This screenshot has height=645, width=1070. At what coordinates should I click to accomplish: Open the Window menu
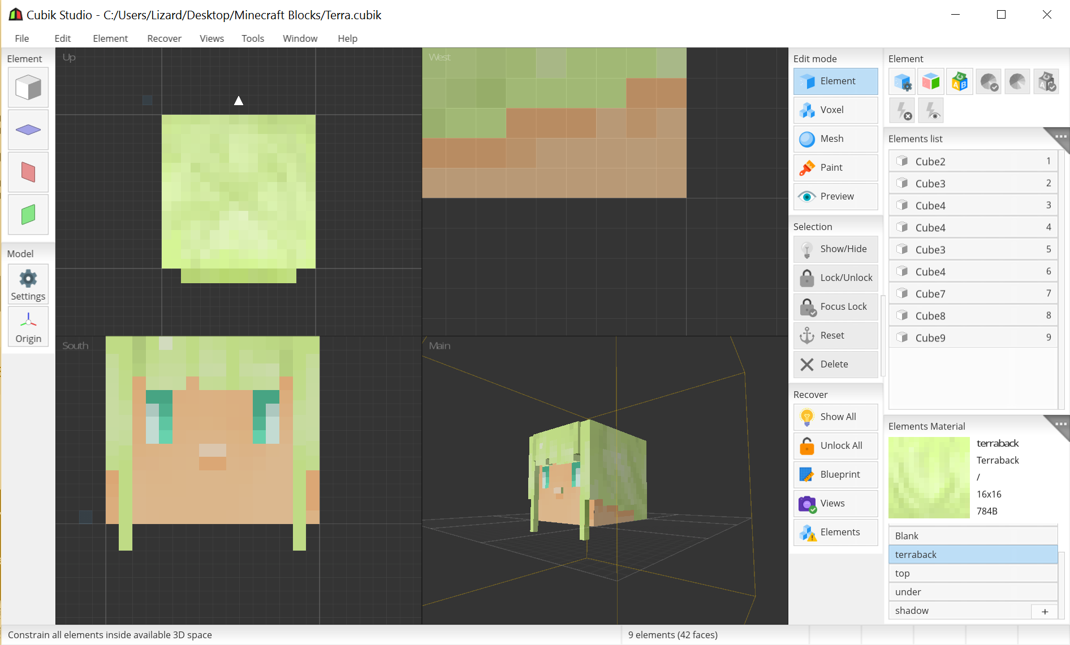coord(300,38)
